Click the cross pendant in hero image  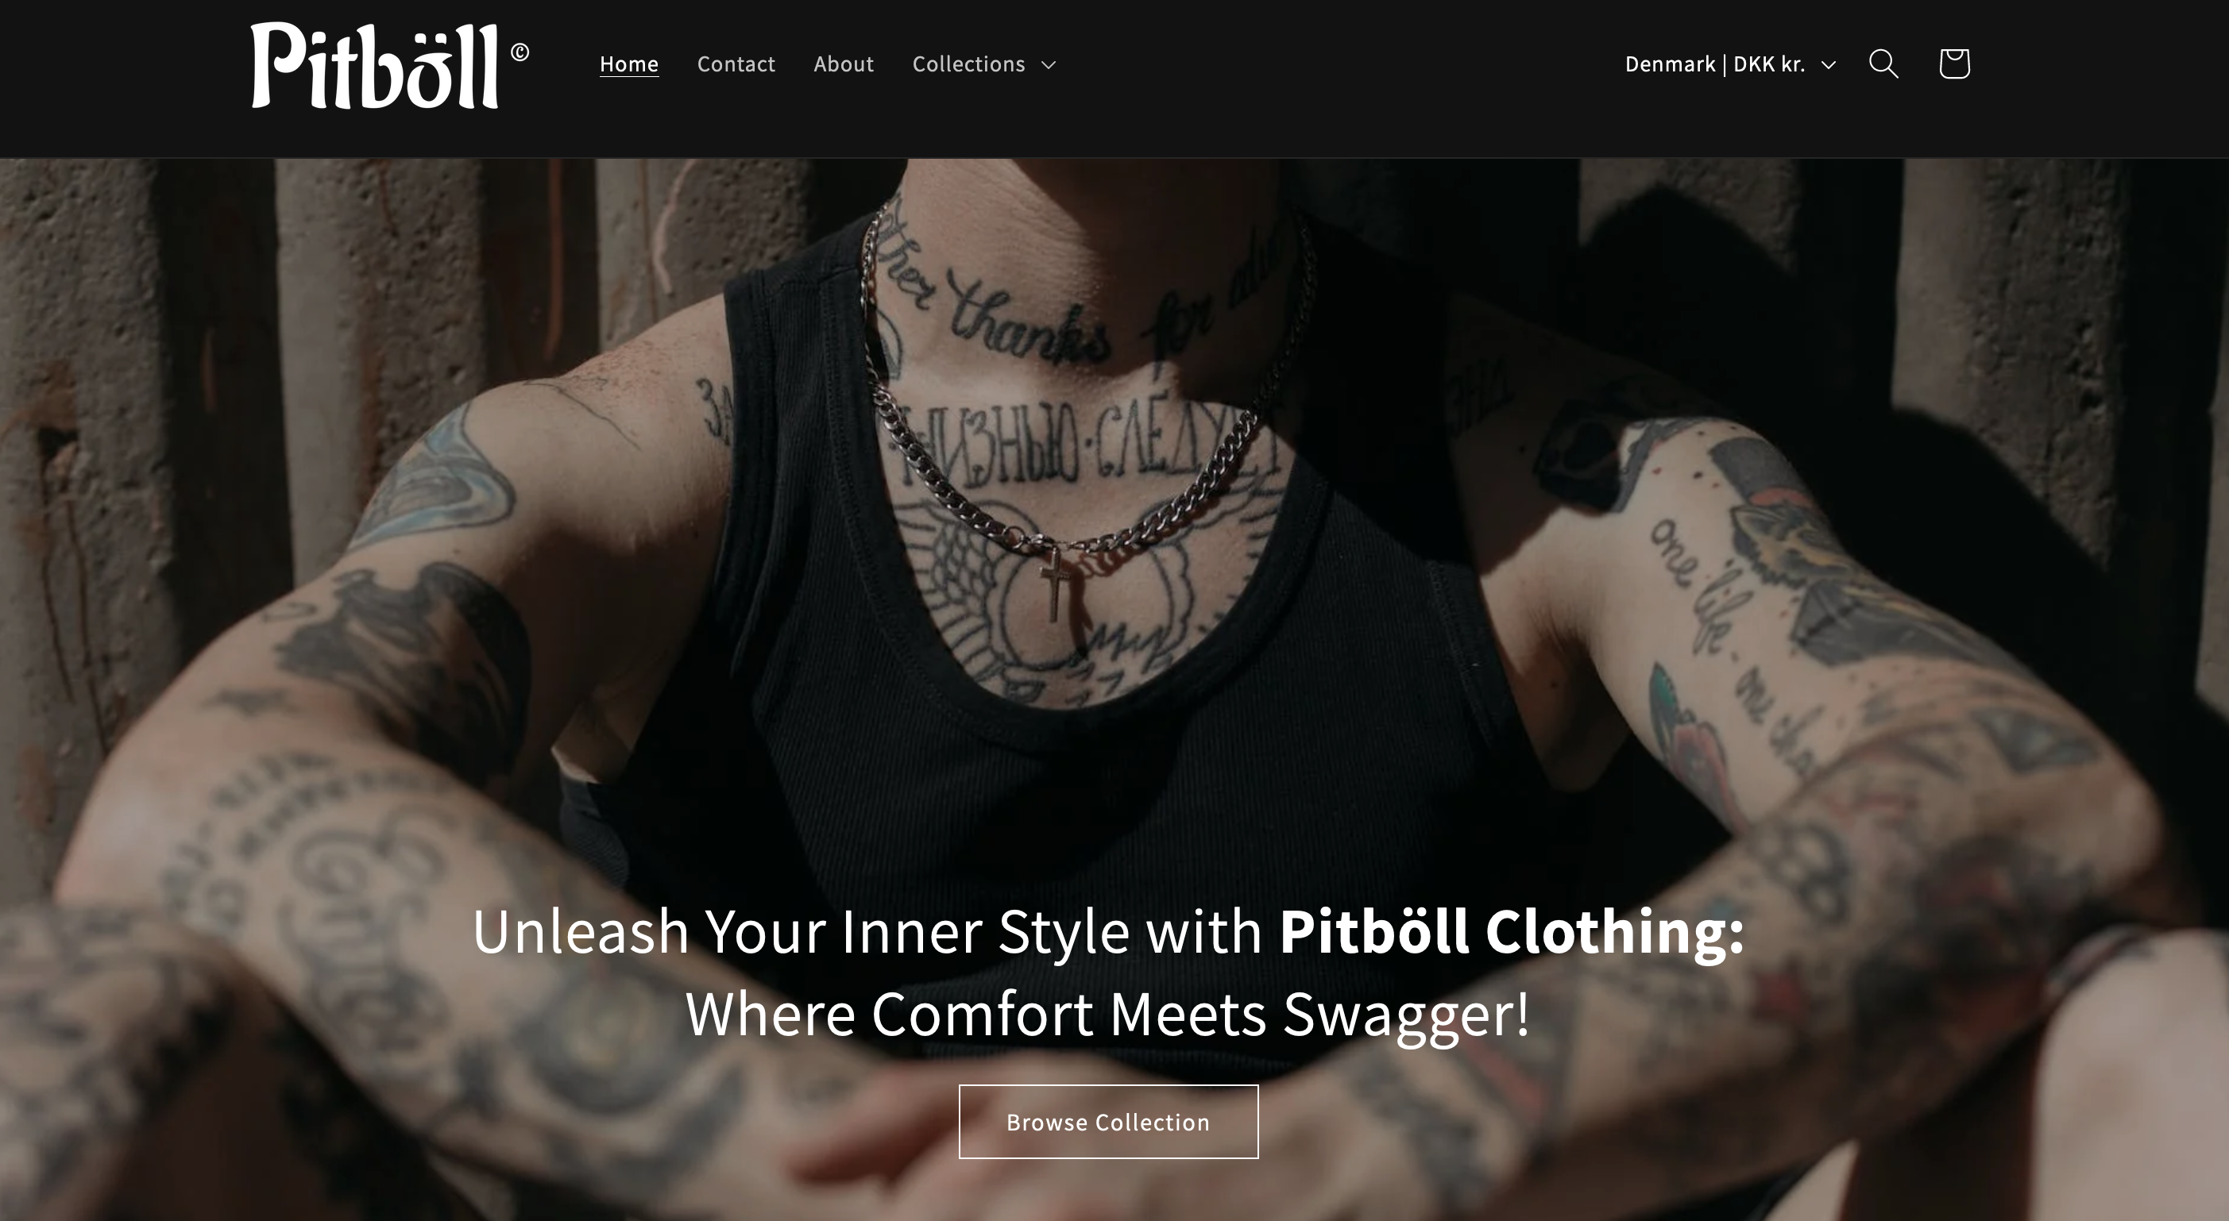(1055, 584)
